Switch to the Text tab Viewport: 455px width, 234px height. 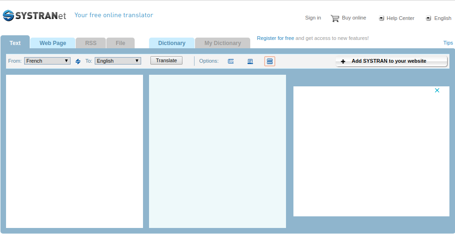click(x=15, y=43)
